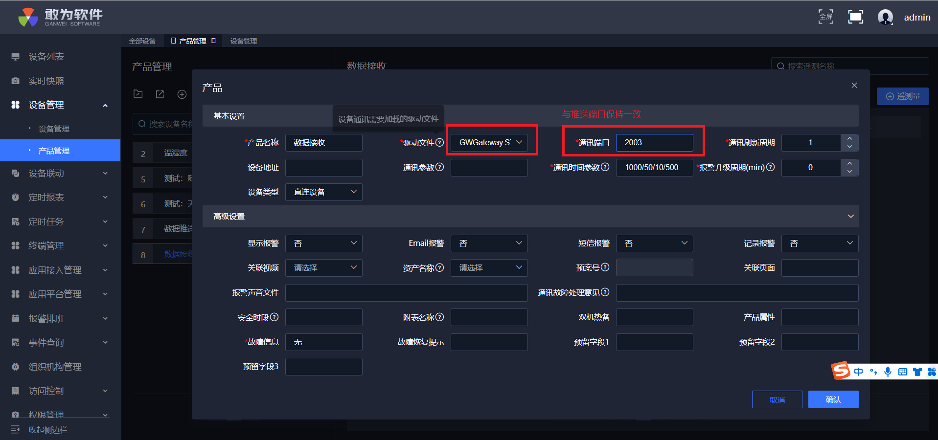Switch to the 设备管理 tab
The height and width of the screenshot is (440, 938).
(x=244, y=41)
